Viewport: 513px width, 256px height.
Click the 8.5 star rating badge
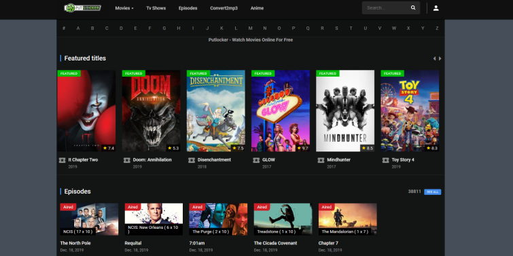pos(368,148)
